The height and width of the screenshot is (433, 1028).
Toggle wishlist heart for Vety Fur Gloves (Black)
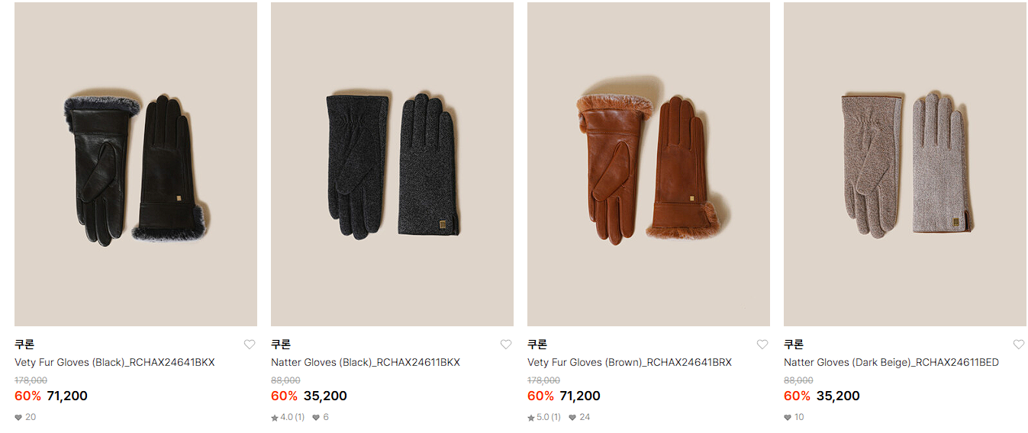tap(250, 345)
